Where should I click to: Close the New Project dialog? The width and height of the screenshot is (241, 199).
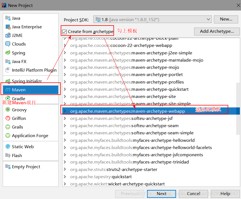pos(238,5)
